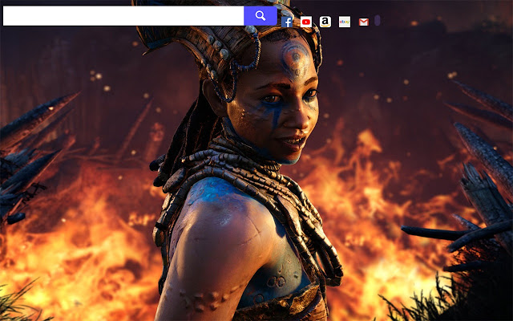This screenshot has width=513, height=321.
Task: Open the YouTube shortcut icon
Action: point(306,22)
